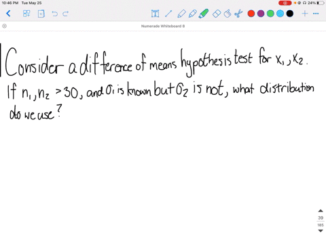
Task: Select the lasso selection tool
Action: pyautogui.click(x=228, y=14)
